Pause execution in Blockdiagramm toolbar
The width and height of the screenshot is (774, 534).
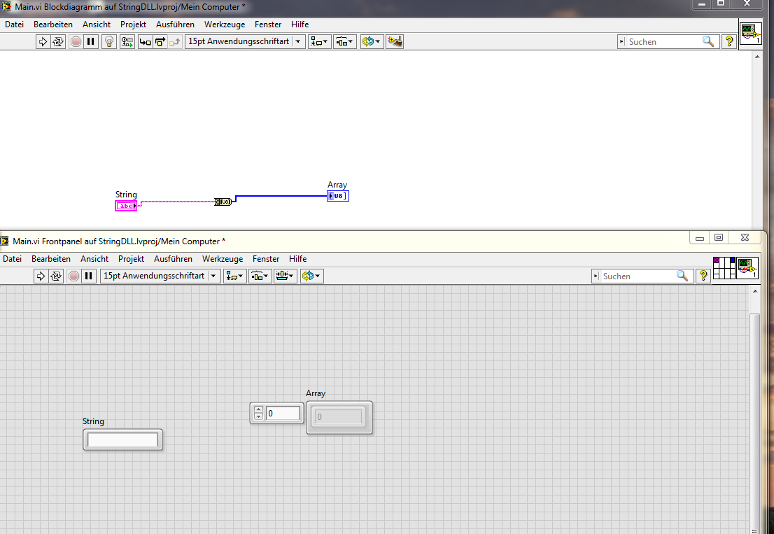[91, 41]
